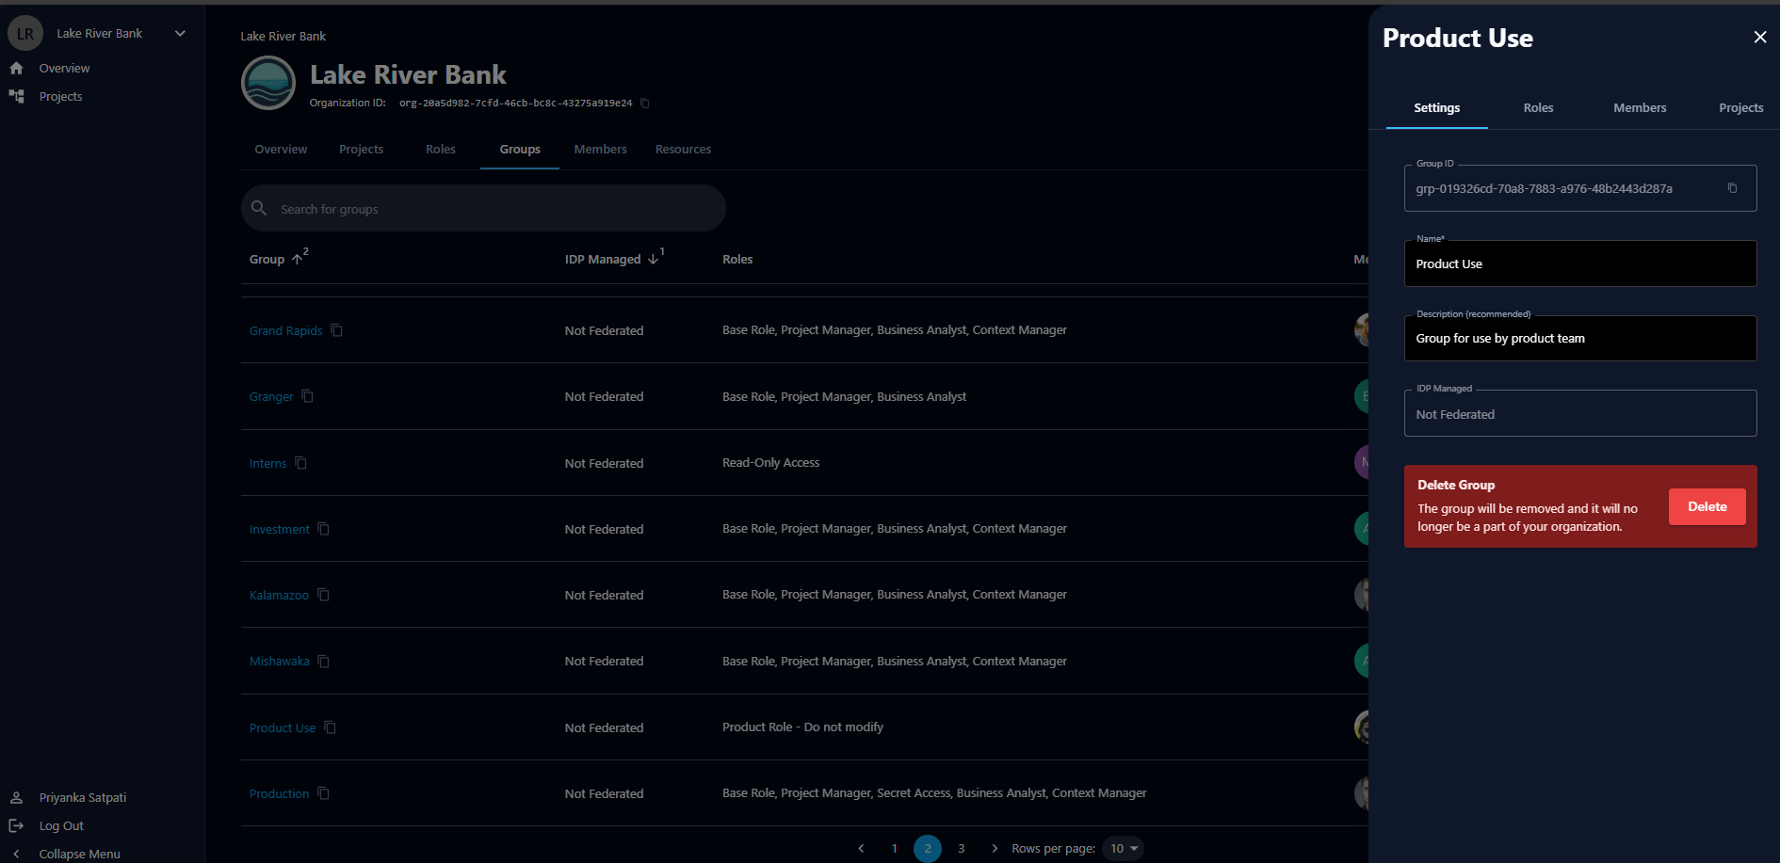Click the Lake River Bank logo
Screen dimensions: 1780x863
(x=268, y=83)
